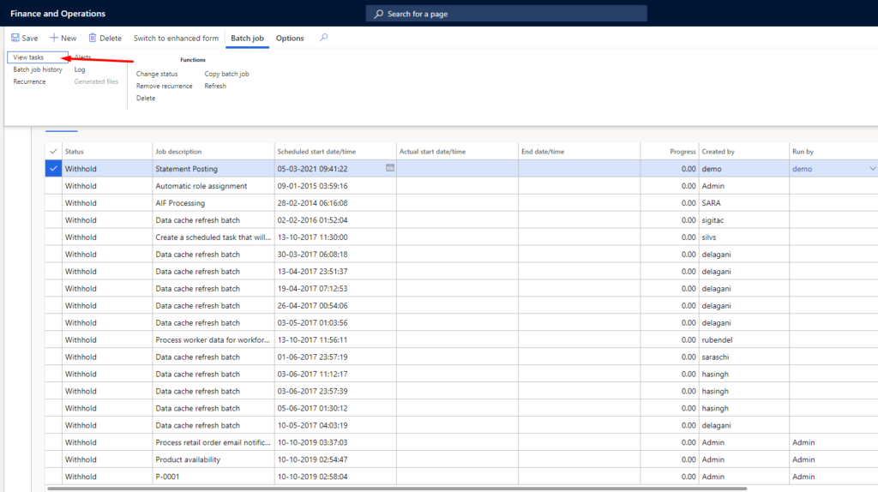Image resolution: width=878 pixels, height=492 pixels.
Task: Toggle select-all checkmark in grid header
Action: click(53, 151)
